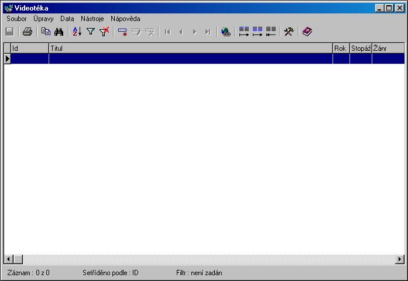This screenshot has width=408, height=281.
Task: Click the New record icon with red asterisk
Action: [122, 32]
